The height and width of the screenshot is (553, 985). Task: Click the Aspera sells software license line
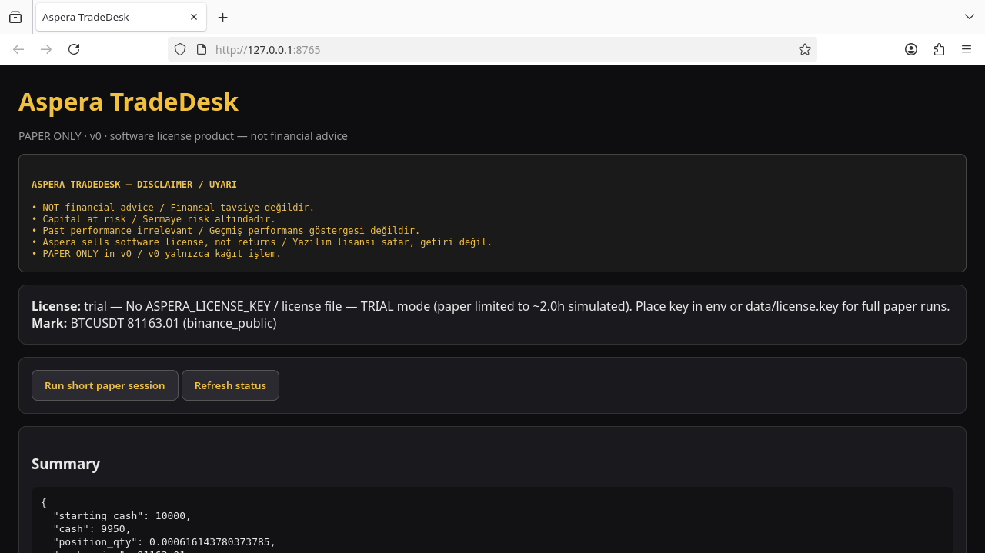(262, 242)
